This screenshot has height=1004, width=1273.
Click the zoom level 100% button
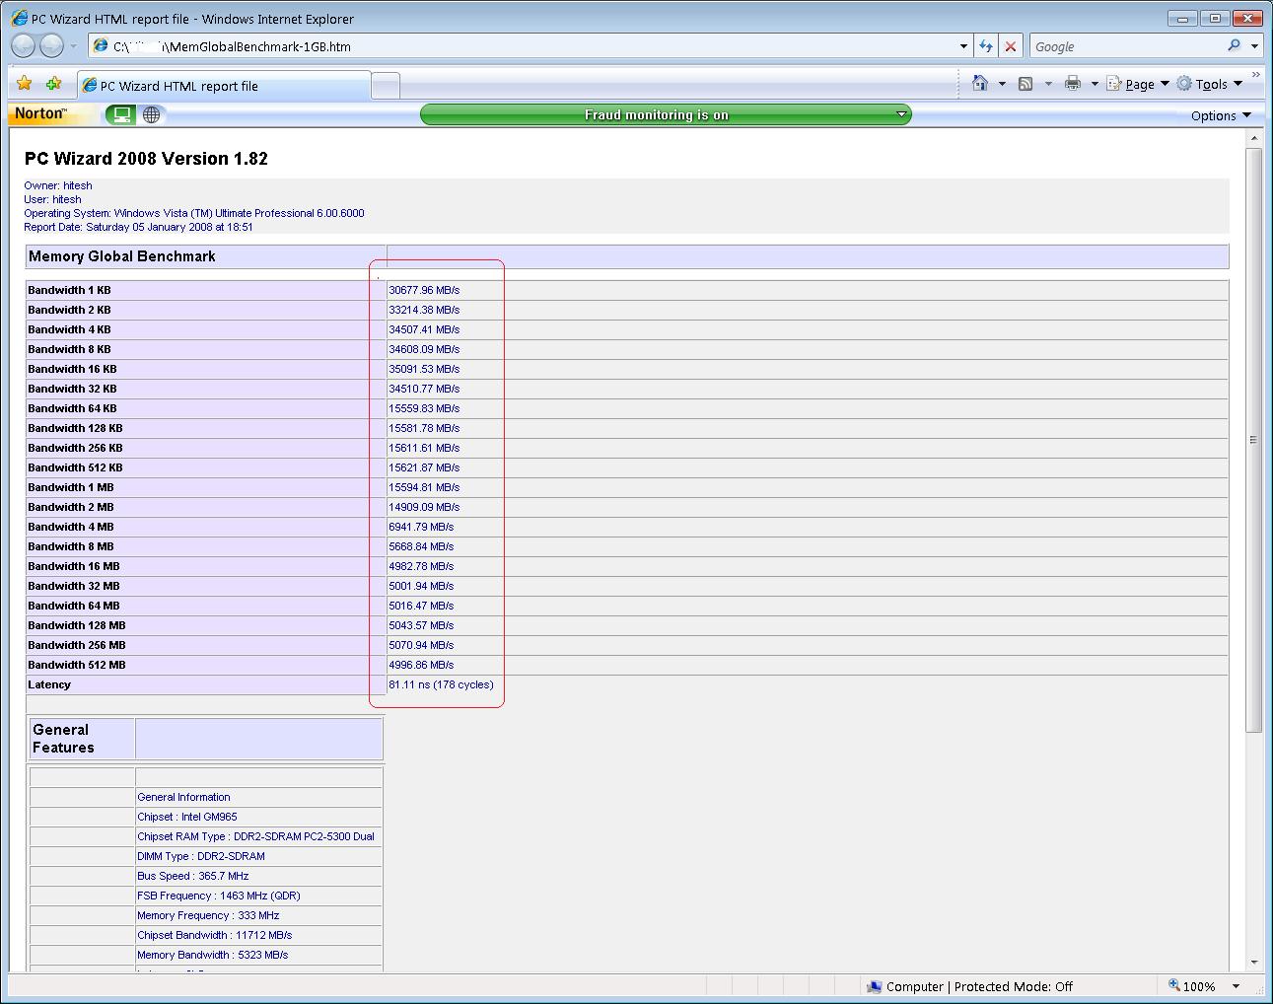click(1191, 985)
